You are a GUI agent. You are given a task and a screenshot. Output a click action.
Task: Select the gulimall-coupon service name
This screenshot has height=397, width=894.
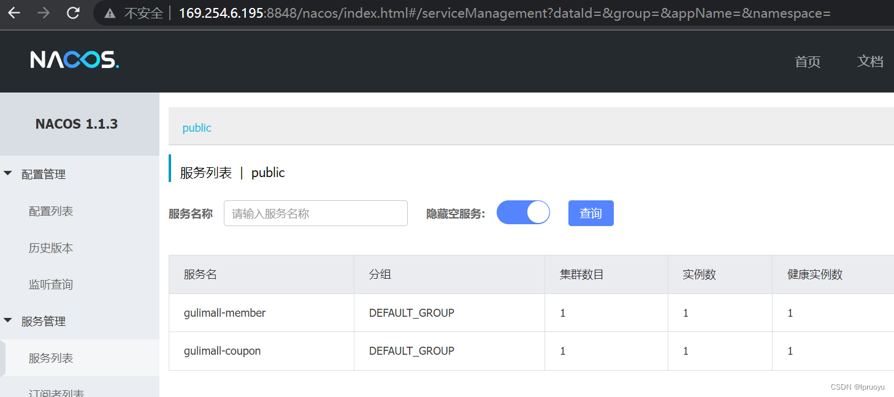[x=223, y=351]
